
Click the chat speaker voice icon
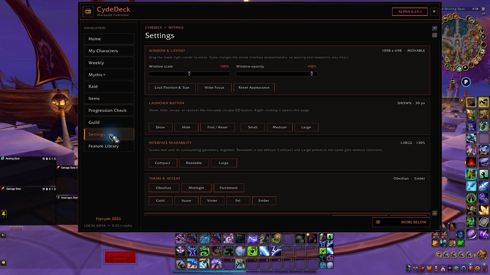3,235
